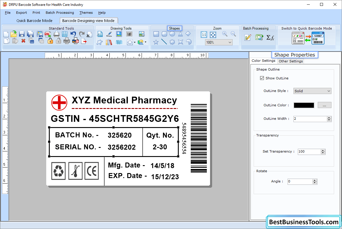The image size is (342, 229).
Task: Open the Barcode drawing tool
Action: coord(129,34)
